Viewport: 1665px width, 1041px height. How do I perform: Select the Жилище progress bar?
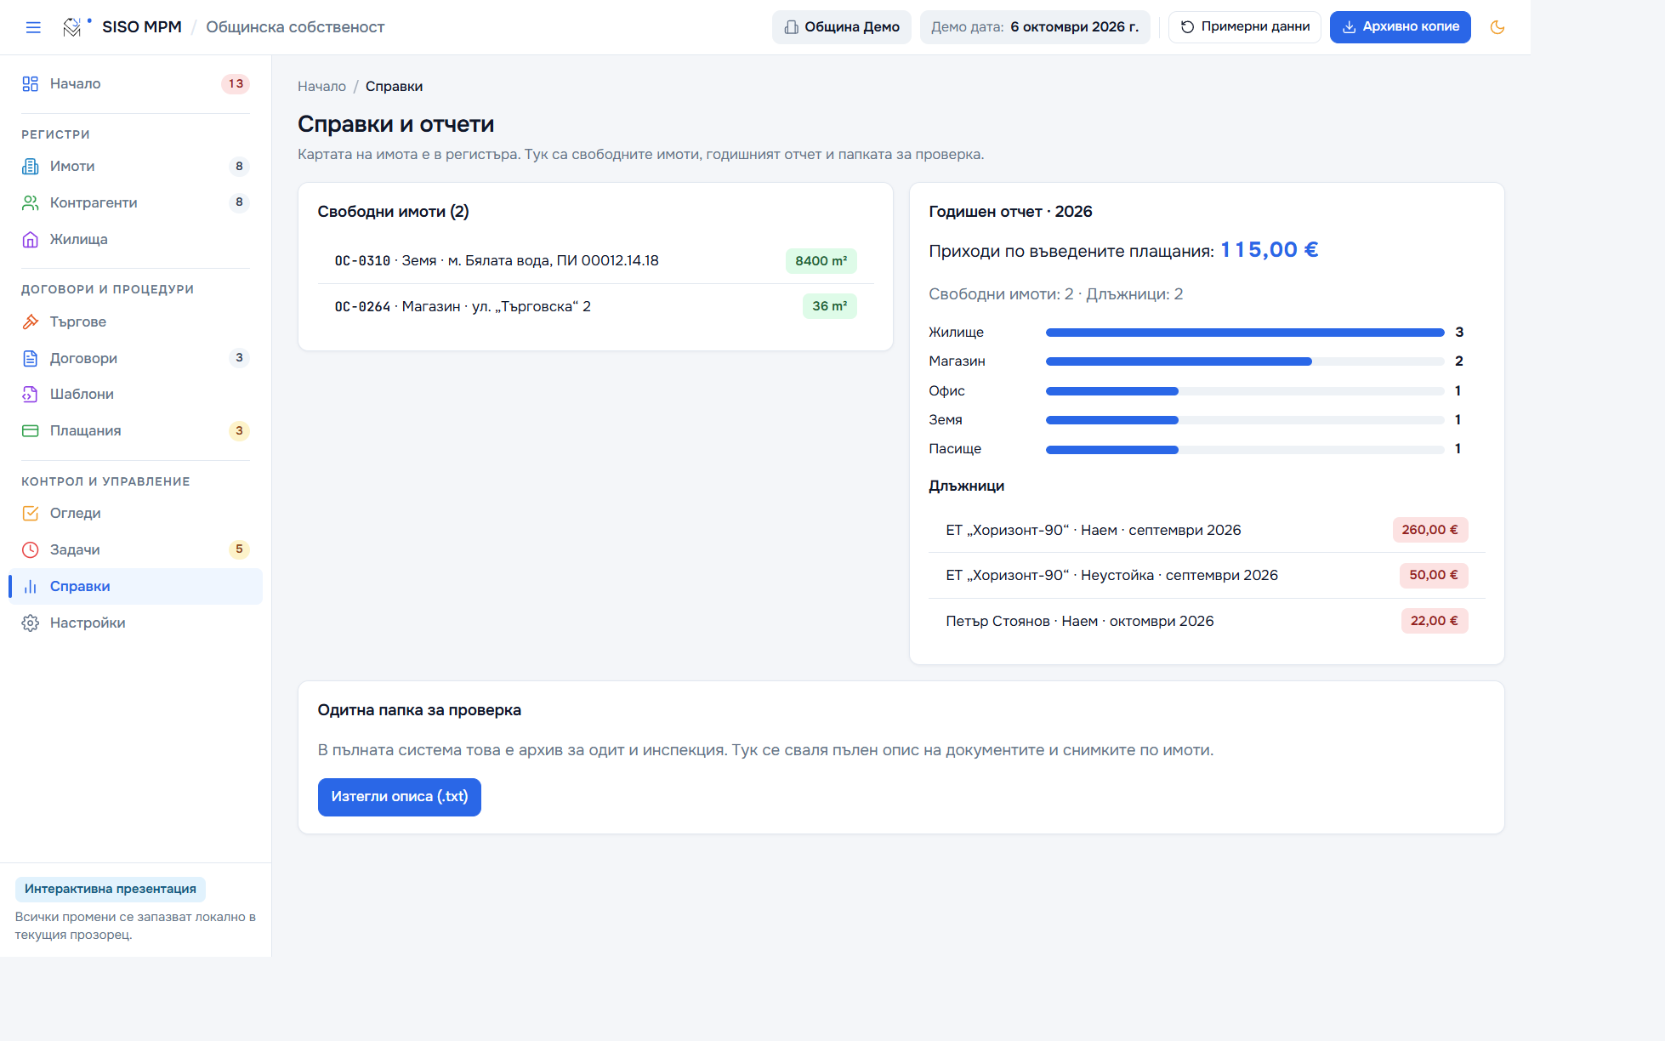click(1245, 333)
